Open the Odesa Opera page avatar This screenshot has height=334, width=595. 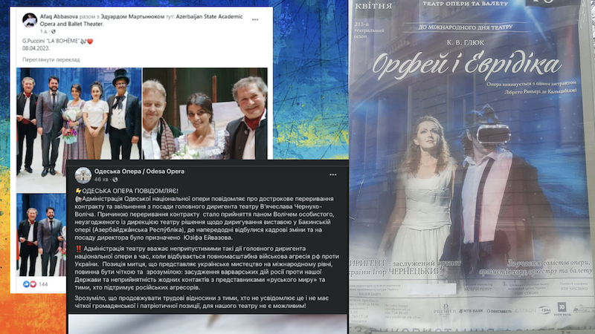pyautogui.click(x=83, y=175)
